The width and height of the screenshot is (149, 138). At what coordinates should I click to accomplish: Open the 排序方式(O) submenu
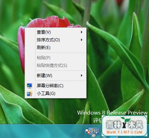coord(56,40)
